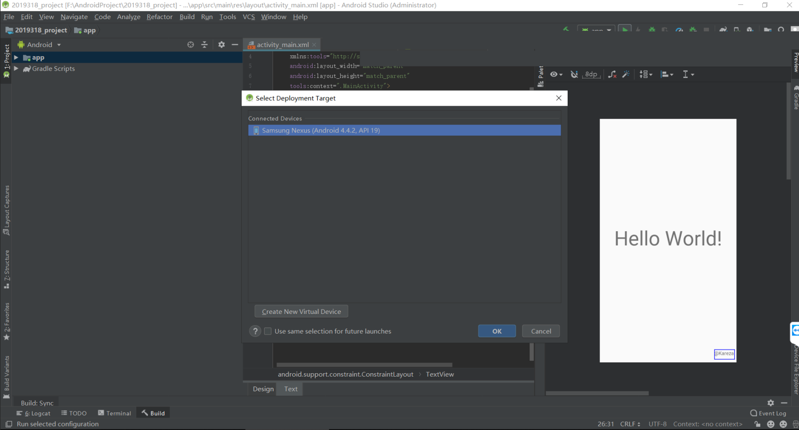Image resolution: width=799 pixels, height=430 pixels.
Task: Open the Structure side panel
Action: coord(7,269)
